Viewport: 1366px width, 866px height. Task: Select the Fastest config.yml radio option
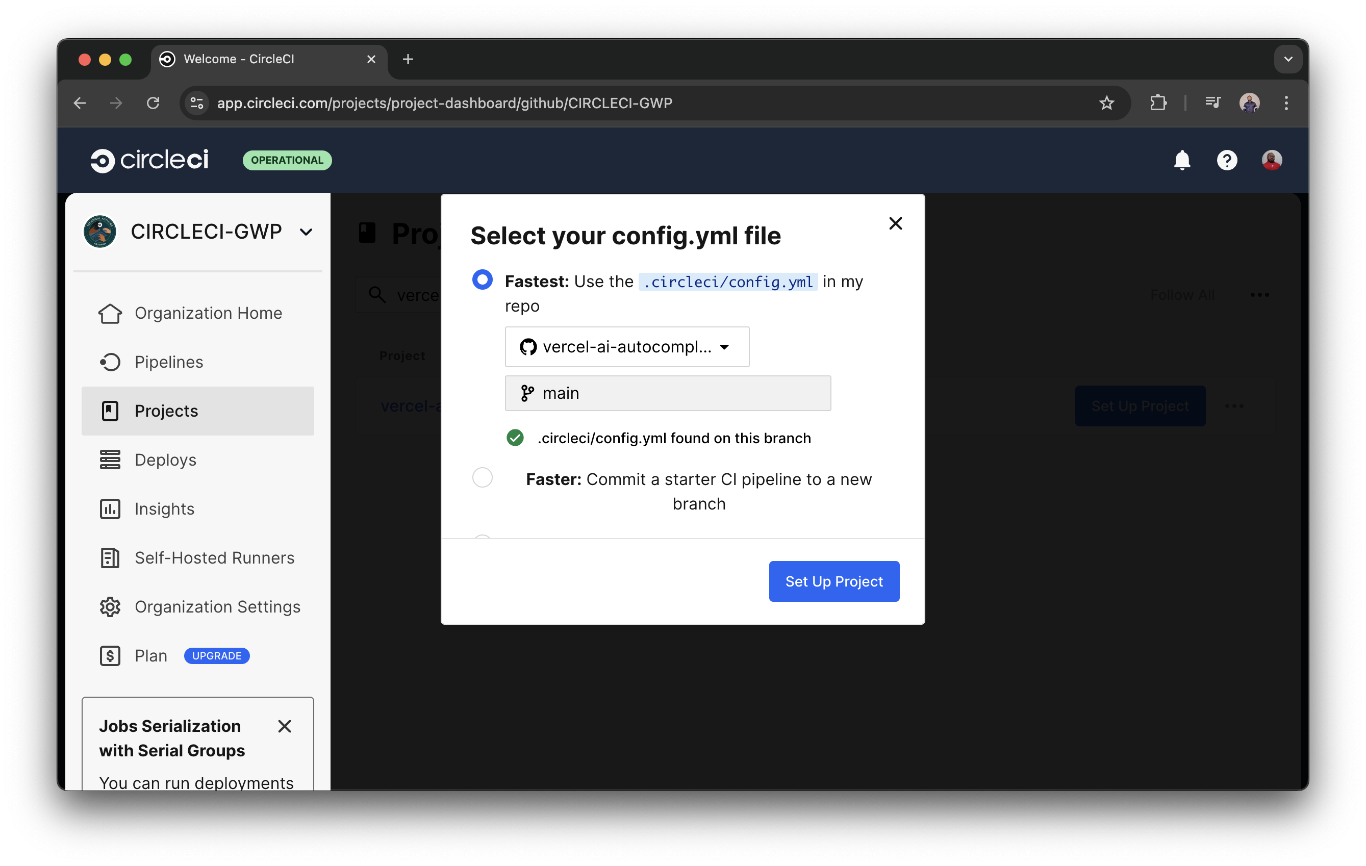pos(482,279)
